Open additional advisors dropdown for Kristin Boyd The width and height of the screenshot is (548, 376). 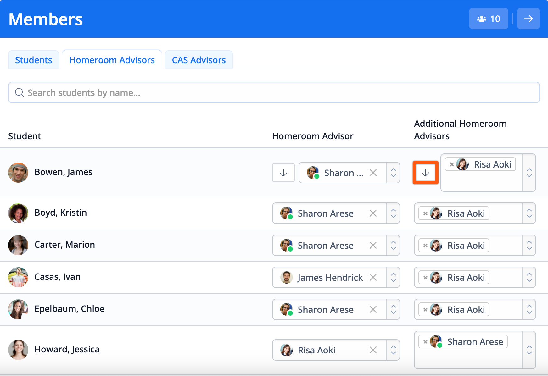coord(529,213)
